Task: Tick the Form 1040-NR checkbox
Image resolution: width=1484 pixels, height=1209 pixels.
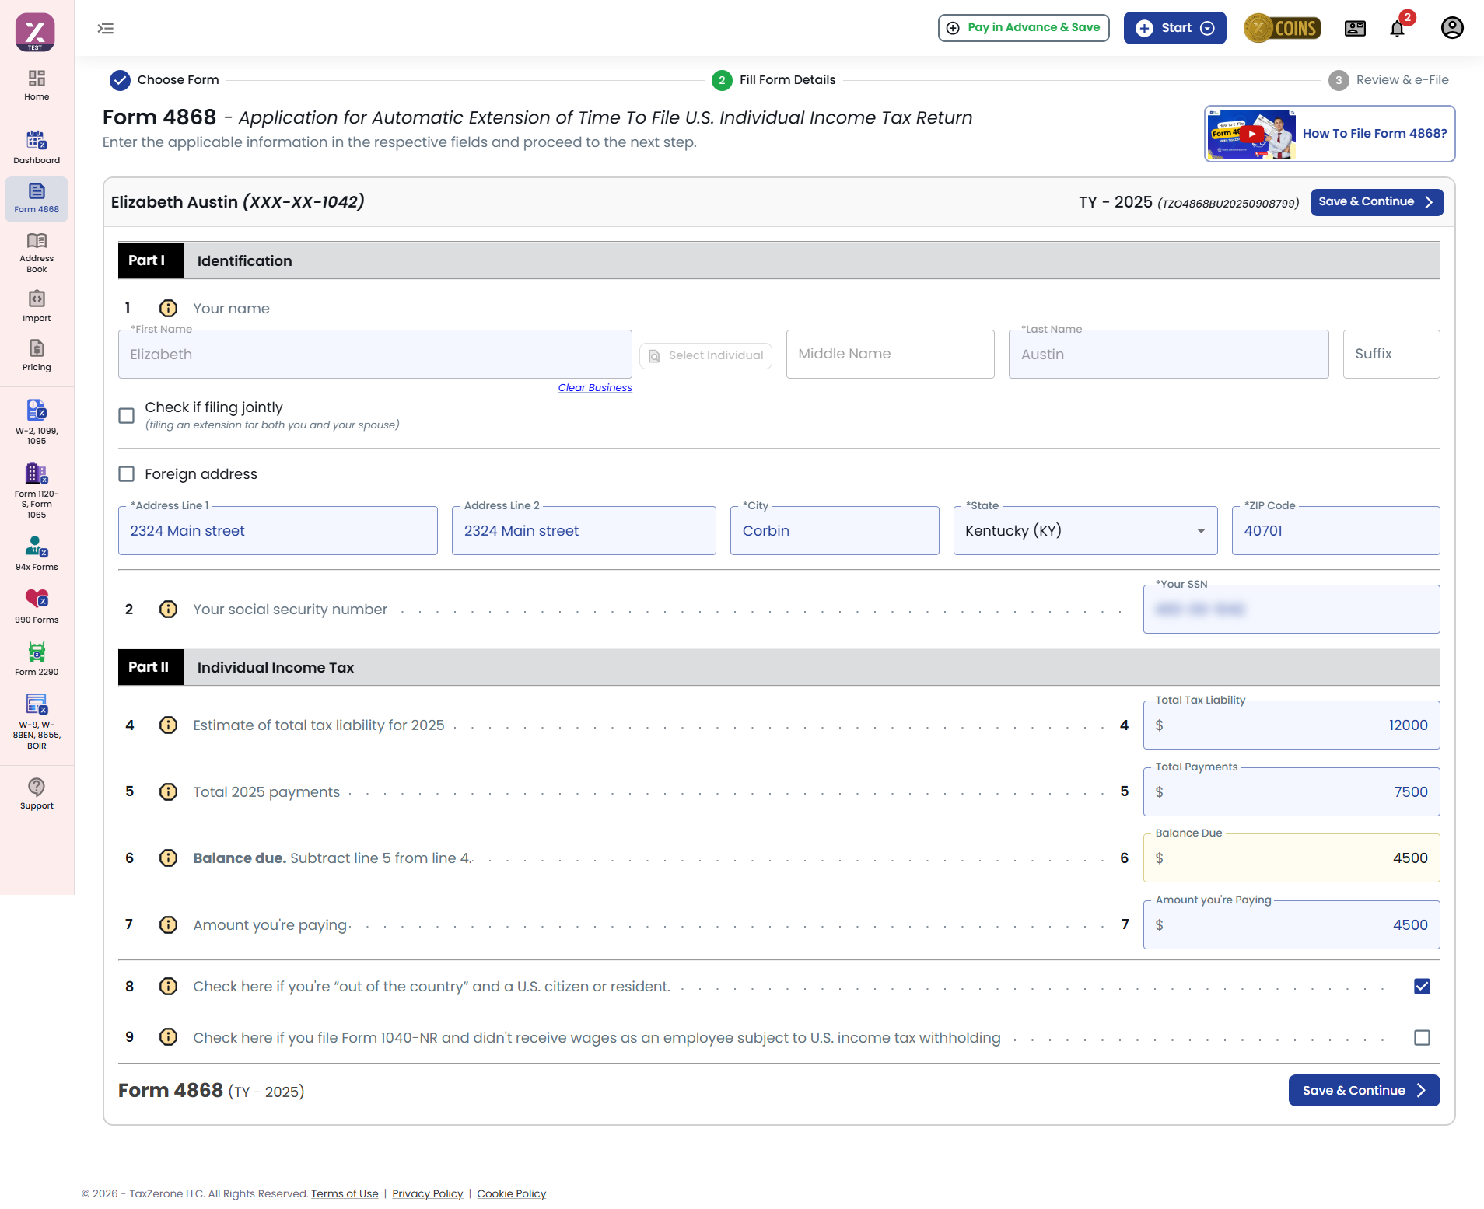Action: click(1422, 1038)
